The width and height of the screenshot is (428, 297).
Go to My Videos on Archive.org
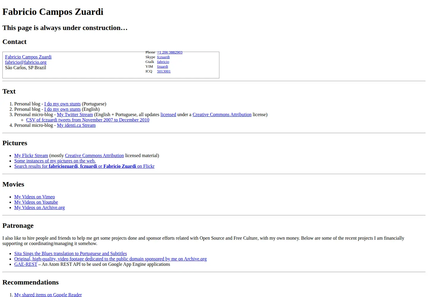click(40, 208)
